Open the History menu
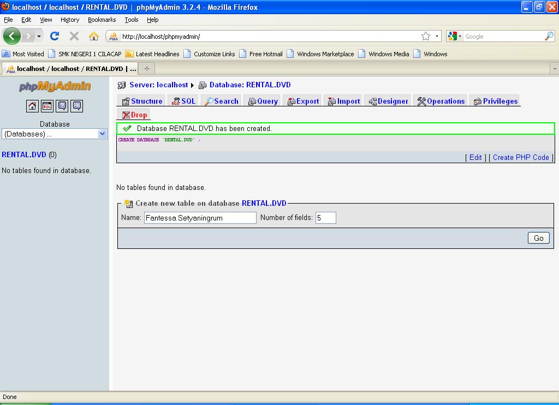Screen dimensions: 559x405 (x=69, y=20)
